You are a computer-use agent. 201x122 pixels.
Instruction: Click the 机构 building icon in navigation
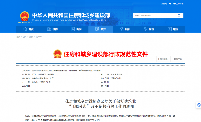[x=49, y=29]
